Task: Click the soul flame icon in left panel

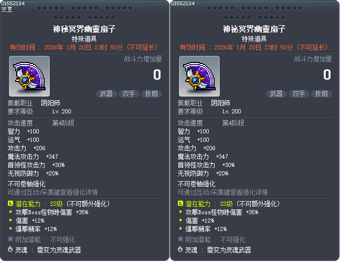Action: 10,249
